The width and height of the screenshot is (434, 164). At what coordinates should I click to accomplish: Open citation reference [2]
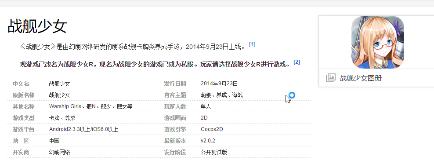[x=297, y=62]
